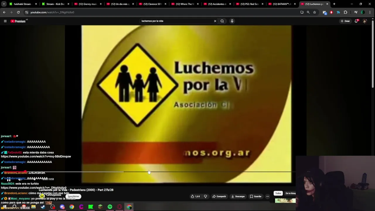Viewport: 375px width, 211px height.
Task: Reload the YouTube page
Action: tap(18, 12)
